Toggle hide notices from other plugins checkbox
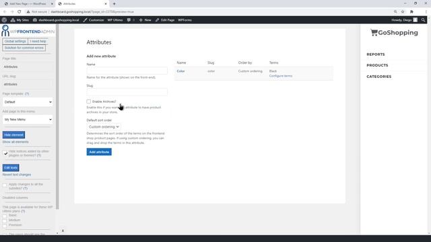The image size is (431, 242). coord(5,153)
